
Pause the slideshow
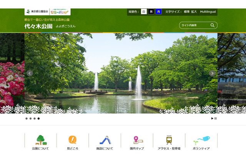click(216, 118)
